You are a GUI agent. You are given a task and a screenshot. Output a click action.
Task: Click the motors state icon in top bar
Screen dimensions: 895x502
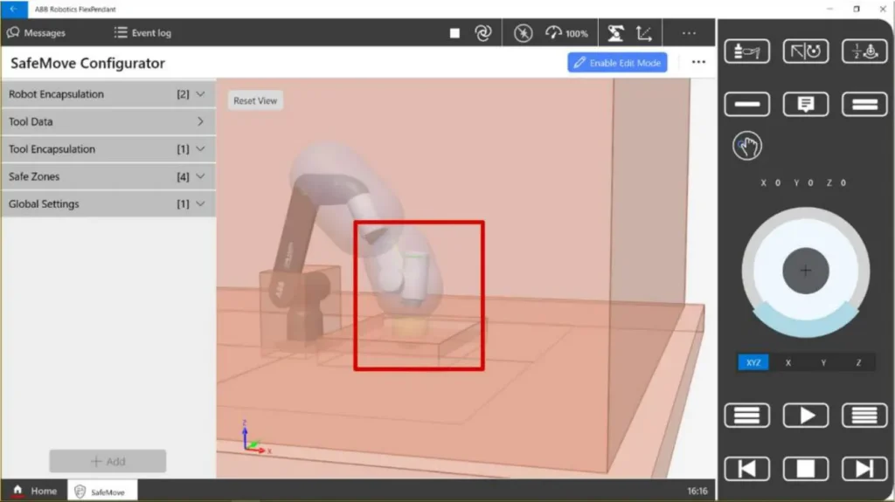(x=523, y=33)
